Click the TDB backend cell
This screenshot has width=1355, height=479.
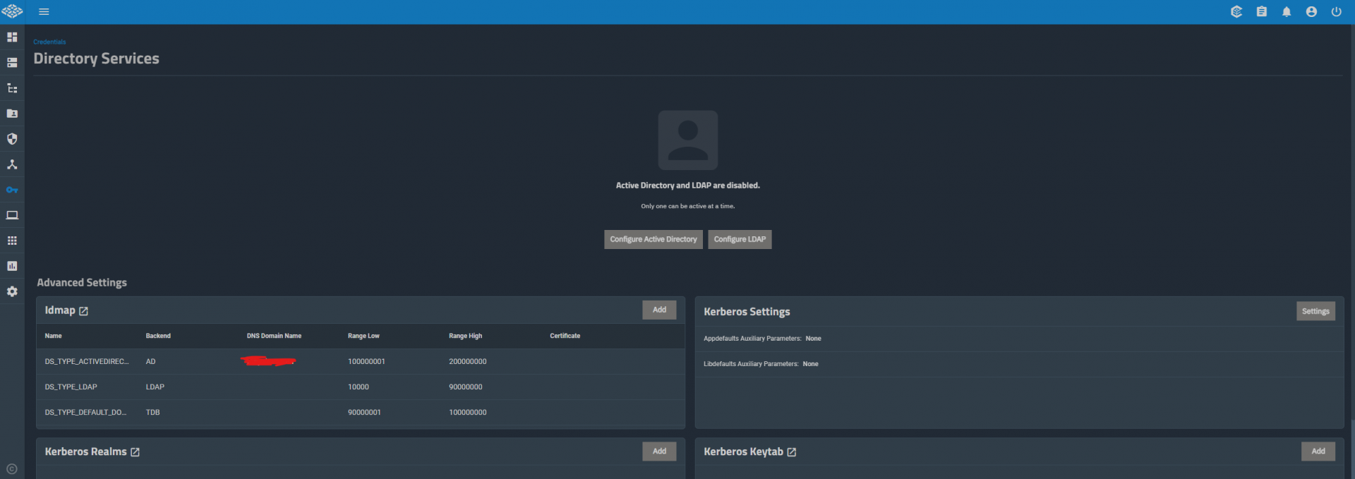tap(153, 412)
